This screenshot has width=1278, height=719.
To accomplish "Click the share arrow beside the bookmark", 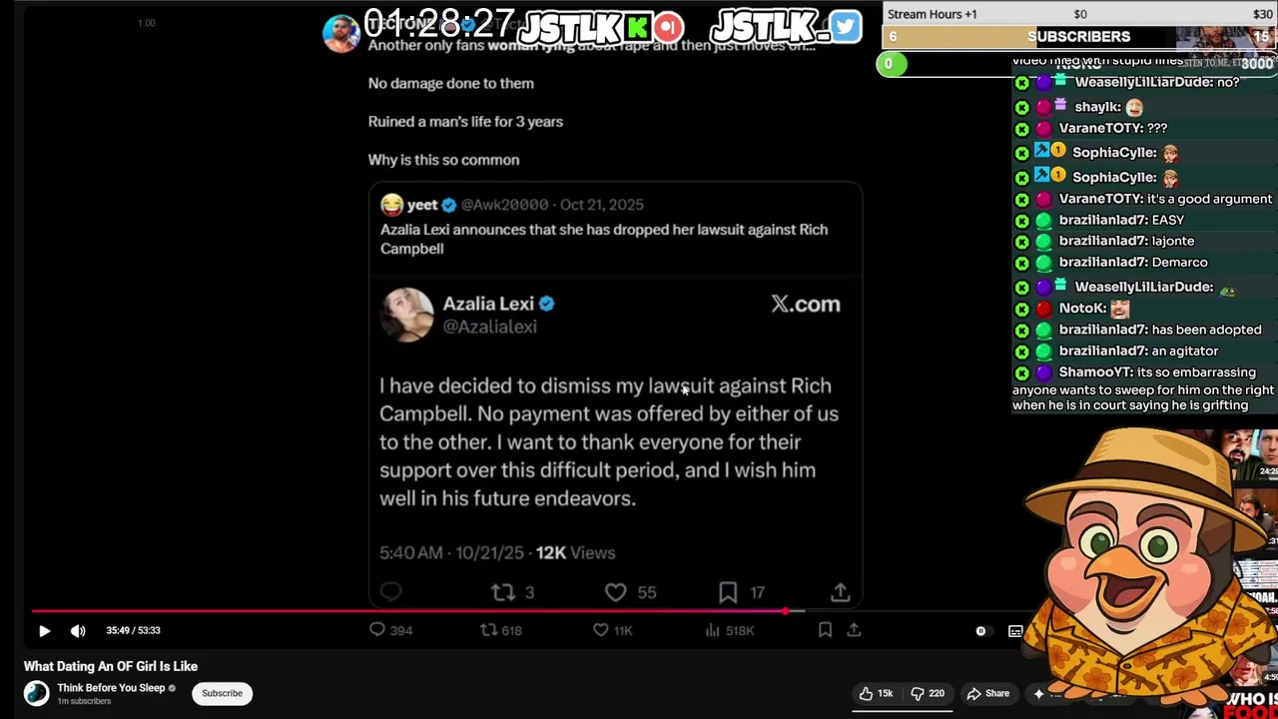I will coord(854,630).
